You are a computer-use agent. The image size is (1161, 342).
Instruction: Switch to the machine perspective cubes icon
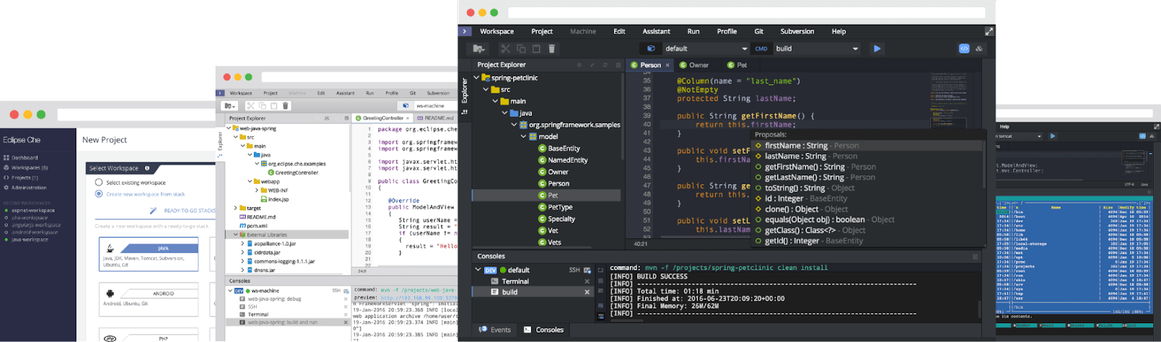point(979,49)
